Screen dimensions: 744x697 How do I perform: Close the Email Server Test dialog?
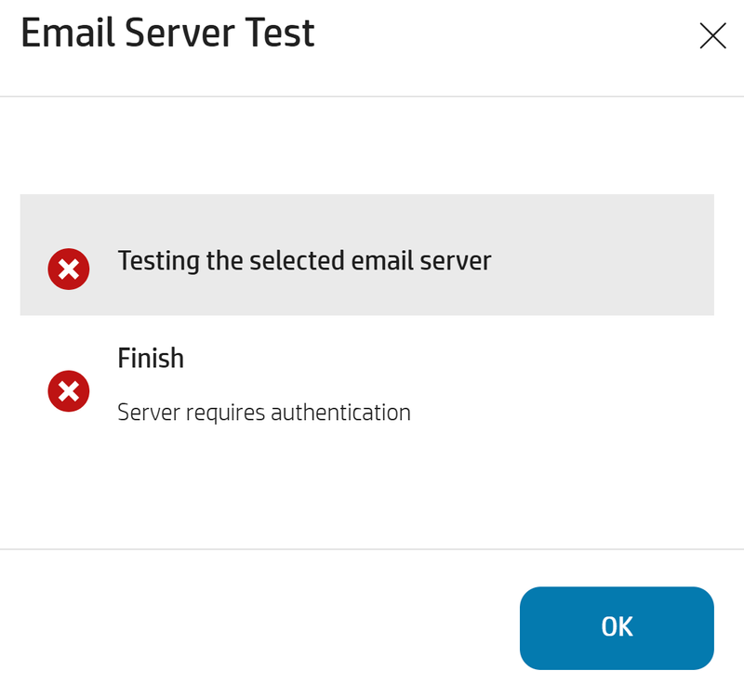click(712, 36)
